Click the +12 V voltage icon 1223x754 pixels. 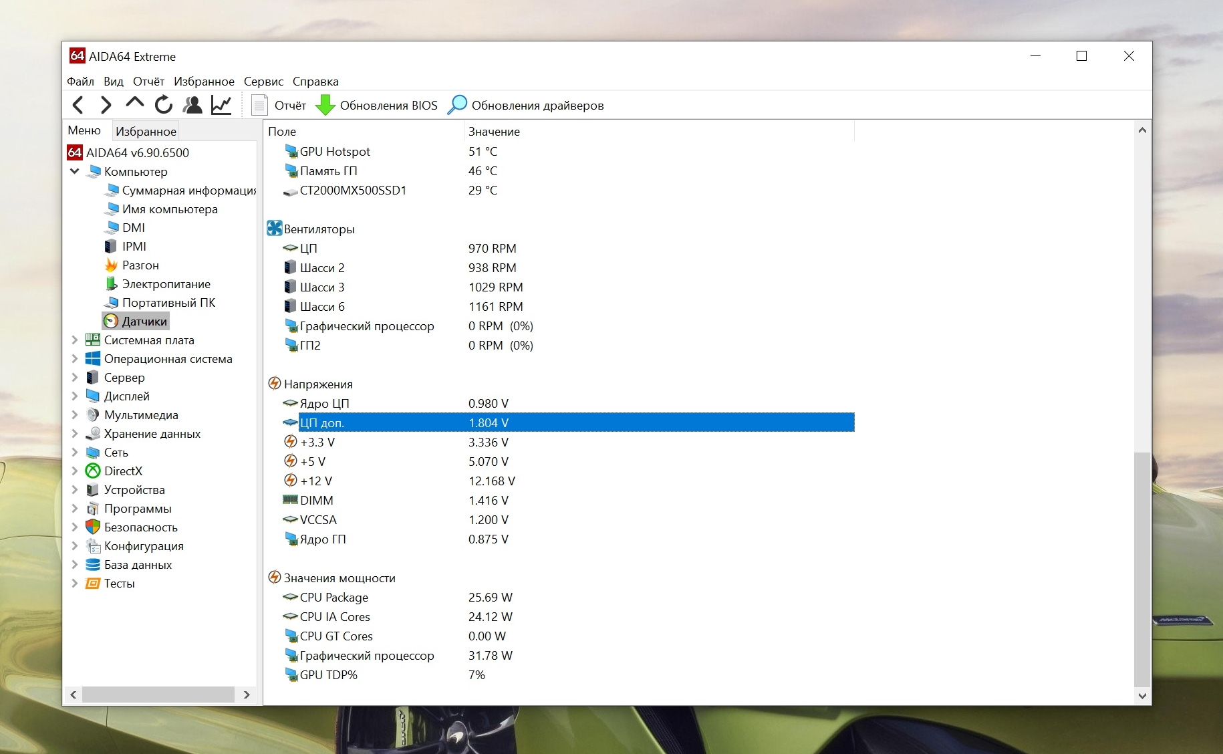click(x=290, y=481)
